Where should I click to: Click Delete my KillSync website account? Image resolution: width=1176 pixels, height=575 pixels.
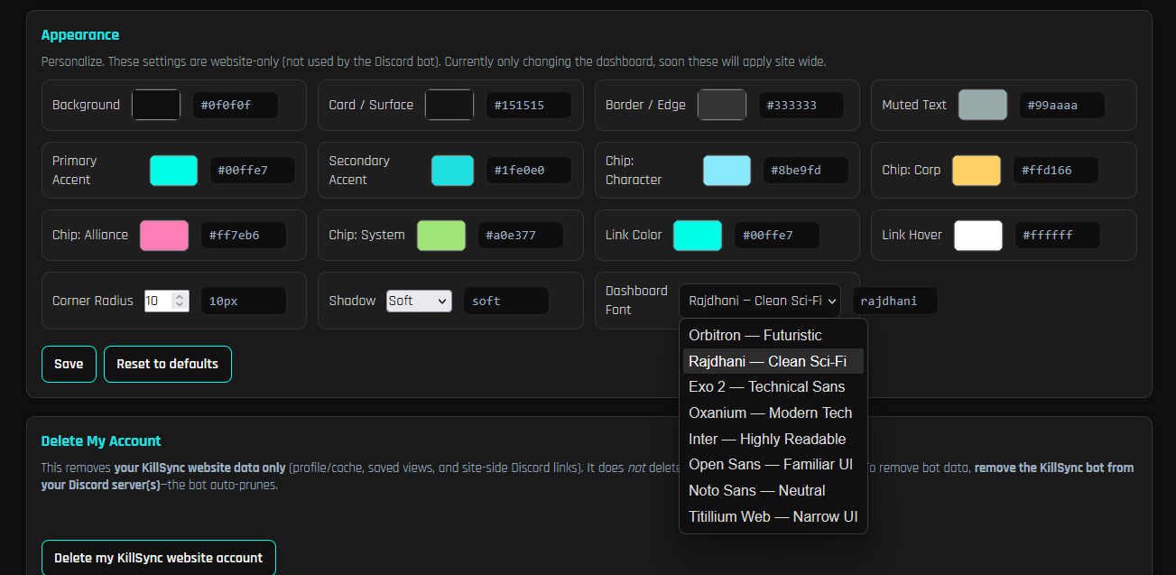pyautogui.click(x=158, y=558)
